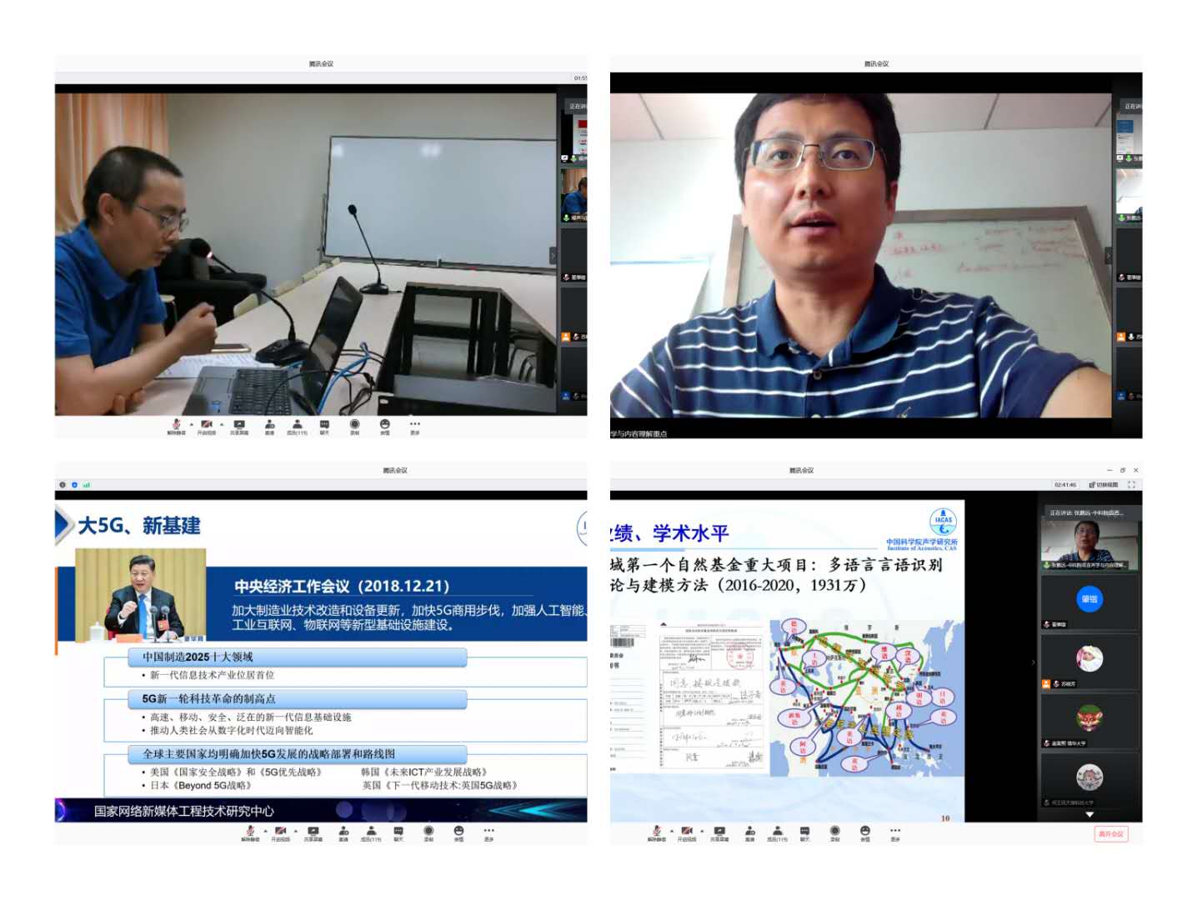The image size is (1197, 900).
Task: Click 切换视图 switch view button
Action: pyautogui.click(x=1104, y=484)
